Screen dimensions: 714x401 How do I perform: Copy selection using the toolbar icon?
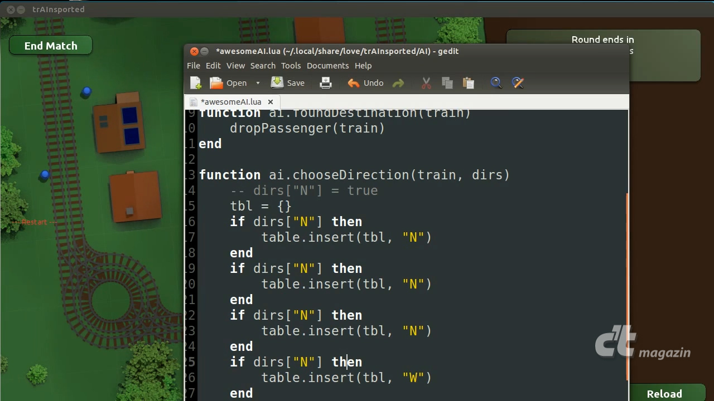coord(447,83)
